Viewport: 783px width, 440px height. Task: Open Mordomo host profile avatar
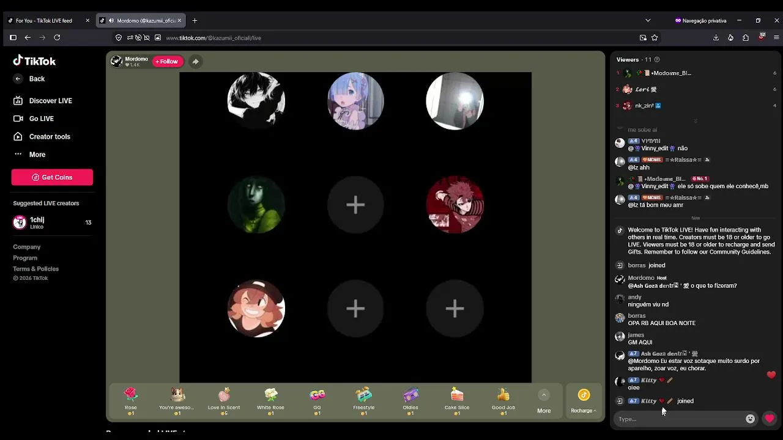(116, 61)
